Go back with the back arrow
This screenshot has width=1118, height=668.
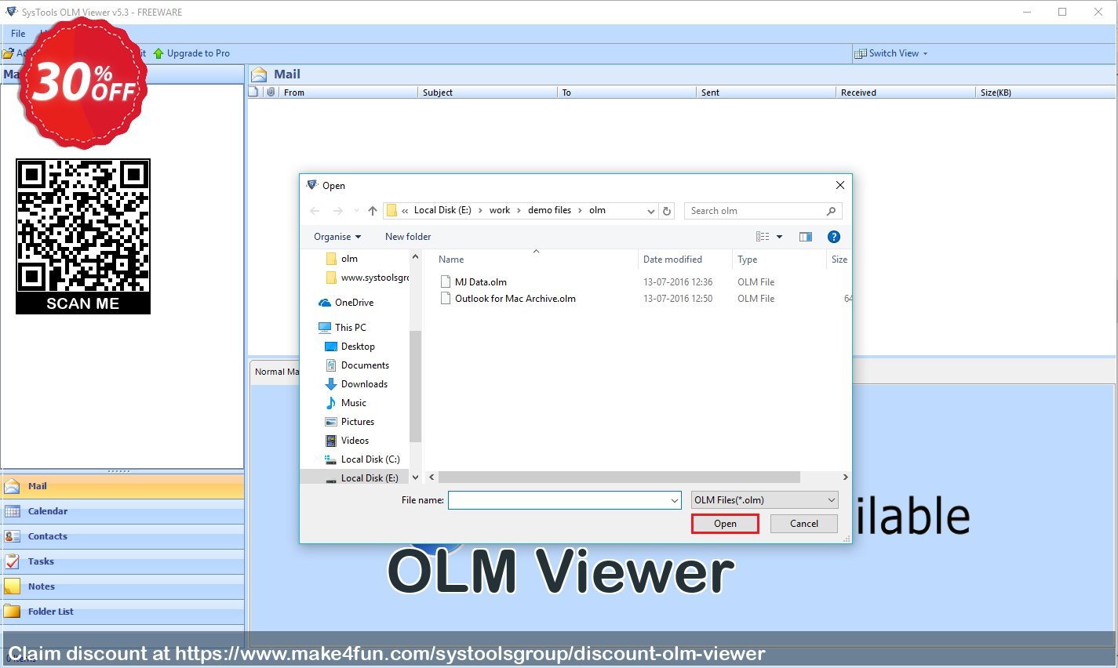pos(315,211)
